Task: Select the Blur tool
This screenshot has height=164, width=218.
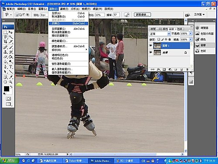Action: [6, 61]
